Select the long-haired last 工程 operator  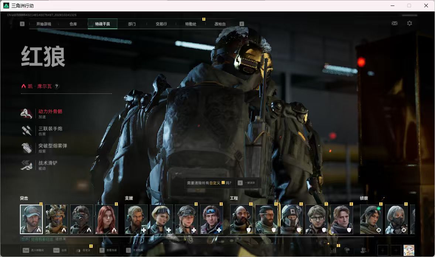[342, 219]
